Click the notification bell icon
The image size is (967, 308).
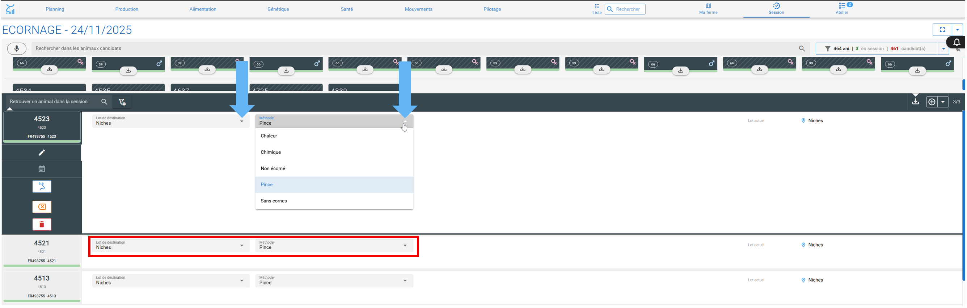pos(957,42)
